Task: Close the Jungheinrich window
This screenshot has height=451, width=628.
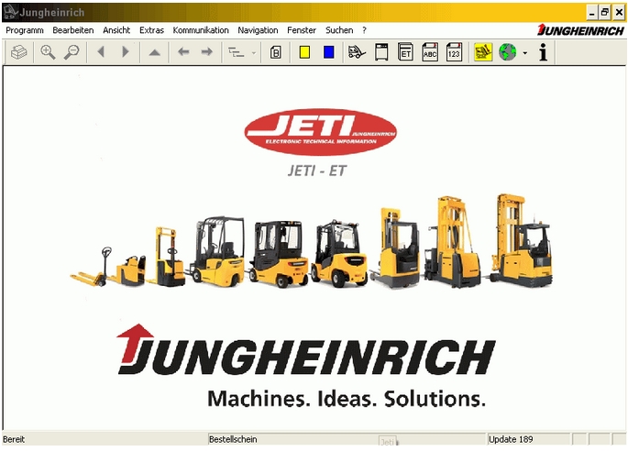Action: [x=619, y=13]
